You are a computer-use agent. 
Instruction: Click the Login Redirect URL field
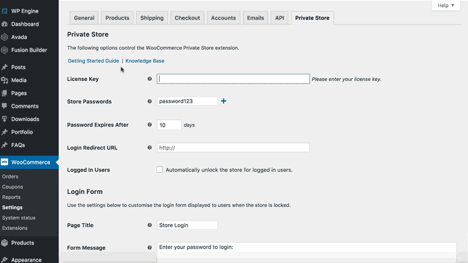click(x=233, y=148)
